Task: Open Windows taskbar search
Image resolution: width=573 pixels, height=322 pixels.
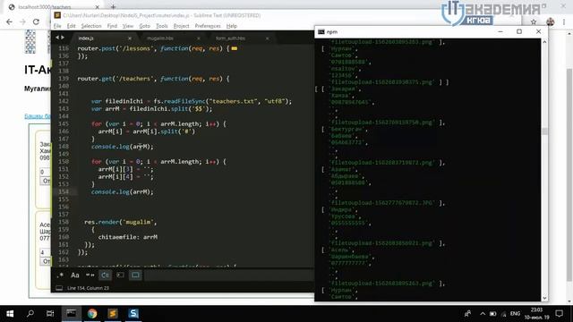Action: pyautogui.click(x=30, y=314)
